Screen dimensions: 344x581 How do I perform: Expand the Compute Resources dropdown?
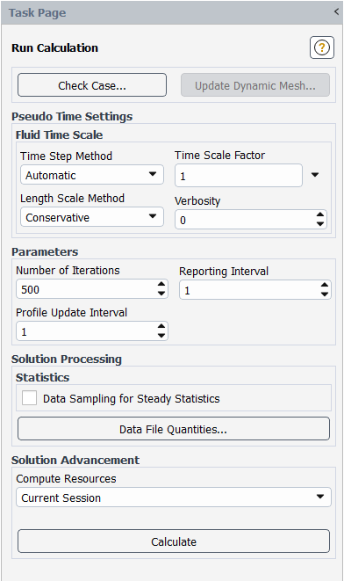click(174, 497)
